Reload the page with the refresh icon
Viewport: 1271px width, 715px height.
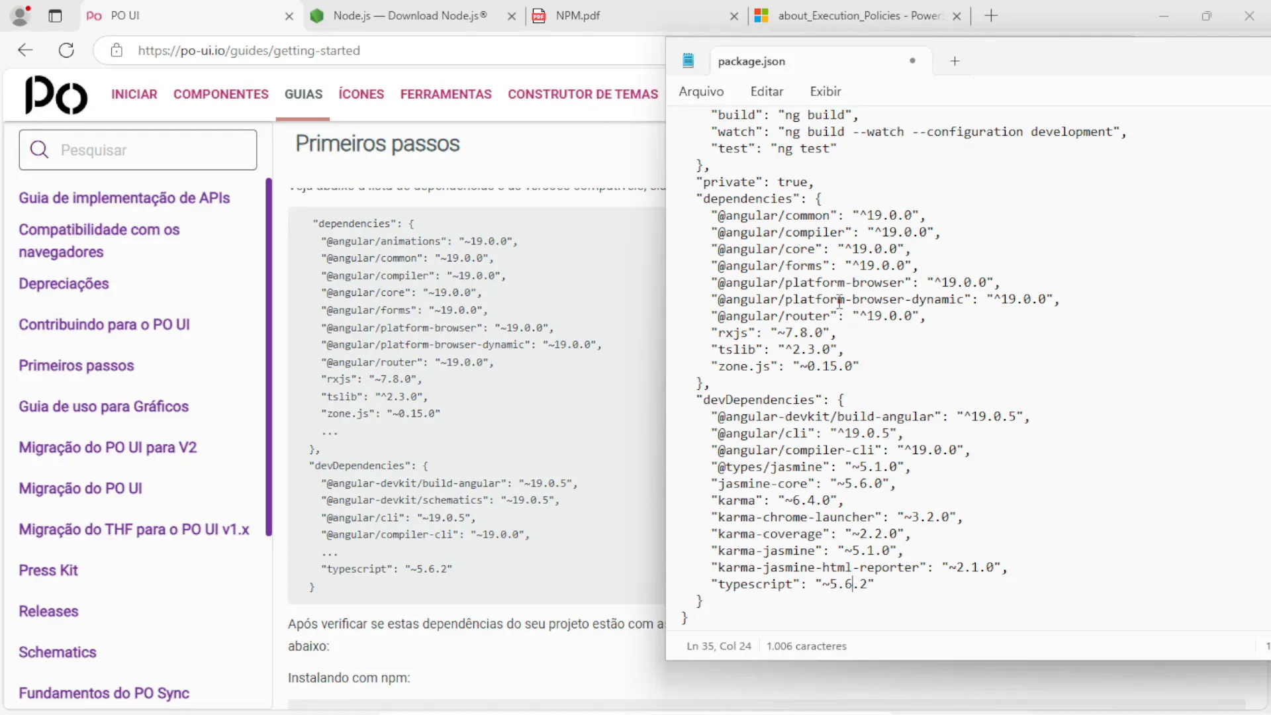click(x=66, y=50)
